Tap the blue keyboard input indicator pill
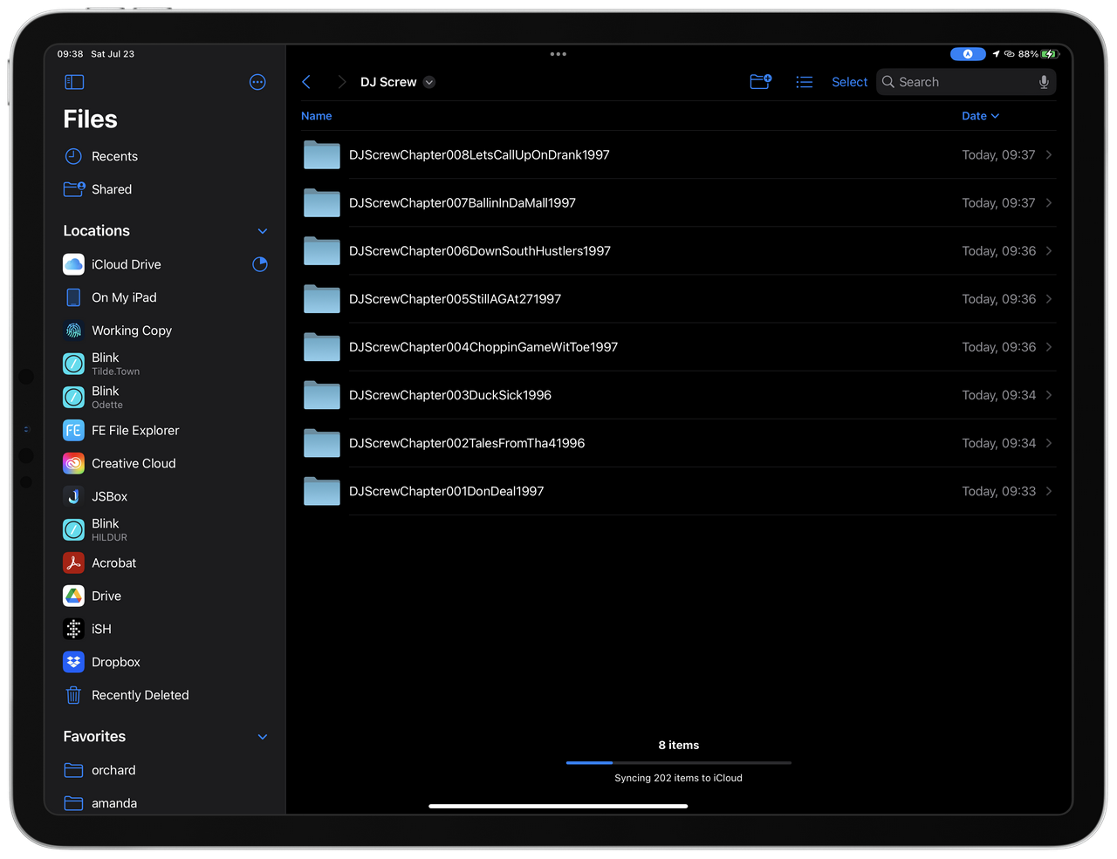Image resolution: width=1117 pixels, height=859 pixels. click(968, 54)
